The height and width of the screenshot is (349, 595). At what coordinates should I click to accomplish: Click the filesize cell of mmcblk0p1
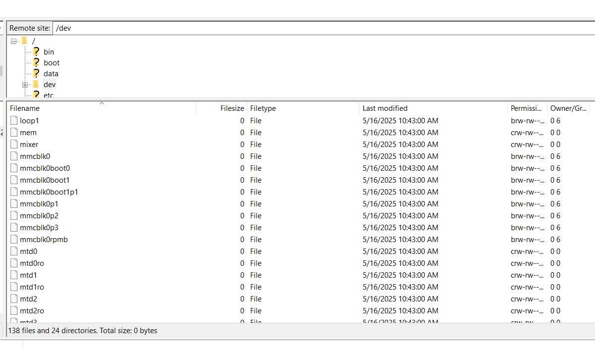click(x=242, y=203)
